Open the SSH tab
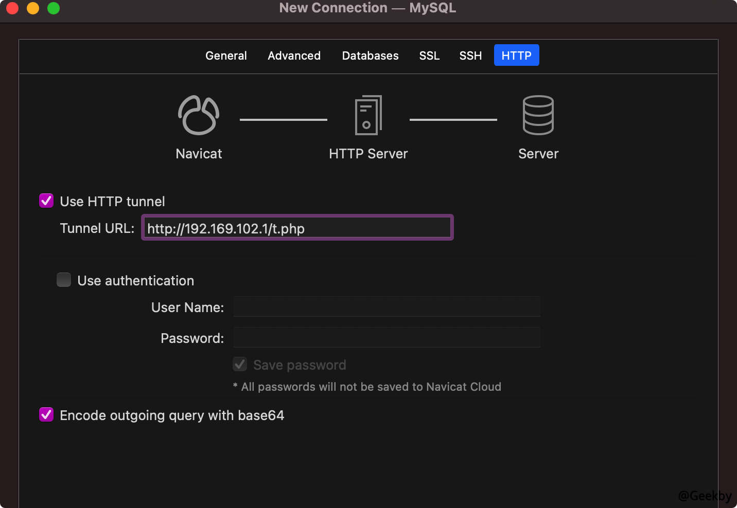This screenshot has height=508, width=737. point(470,56)
